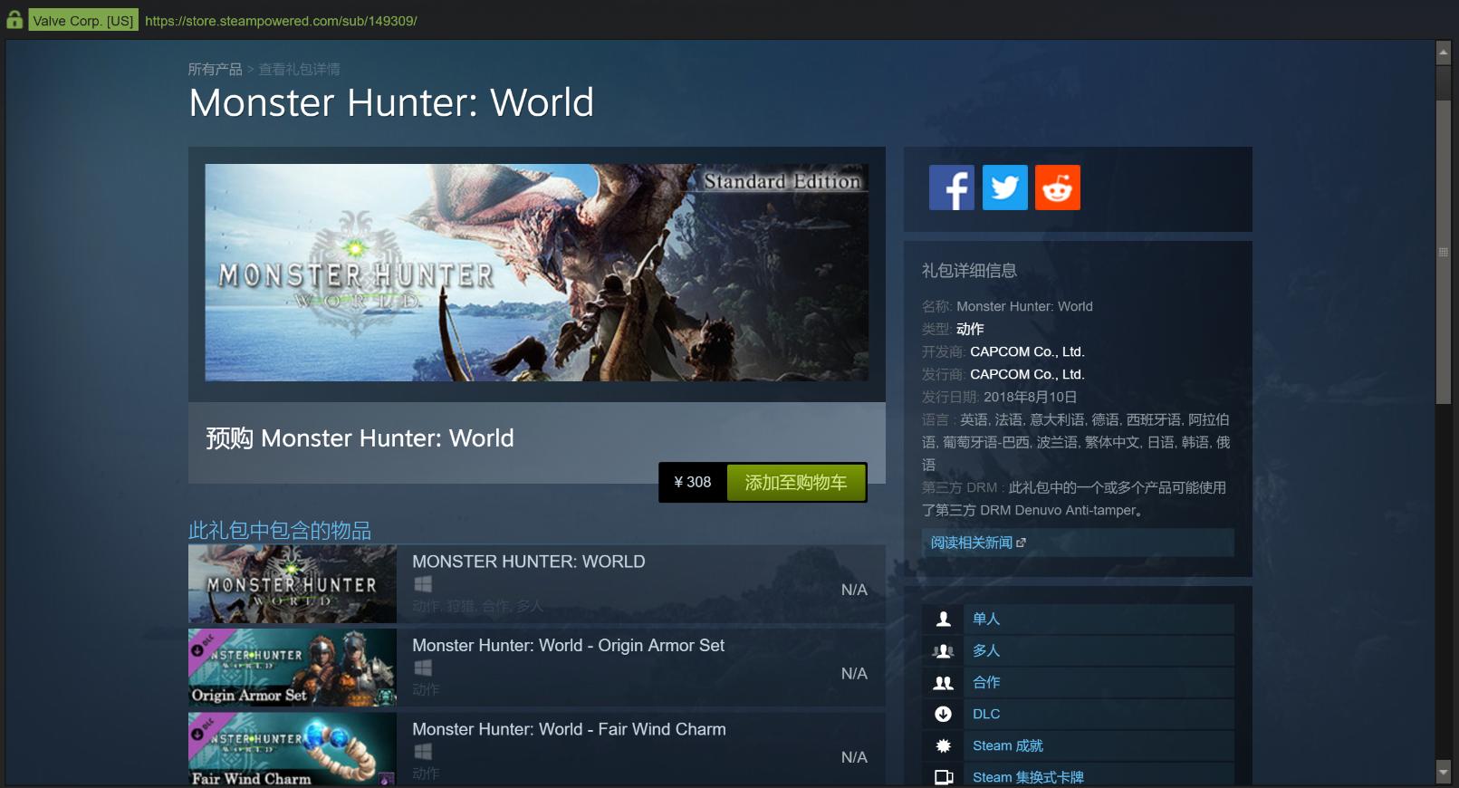Click Windows icon under Fair Wind Charm

click(423, 752)
